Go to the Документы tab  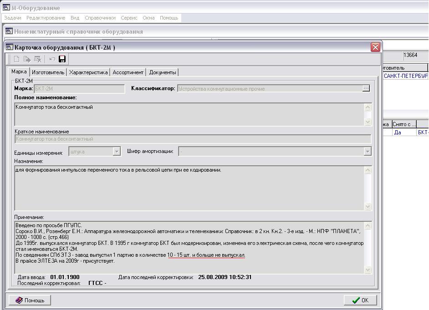pyautogui.click(x=163, y=72)
